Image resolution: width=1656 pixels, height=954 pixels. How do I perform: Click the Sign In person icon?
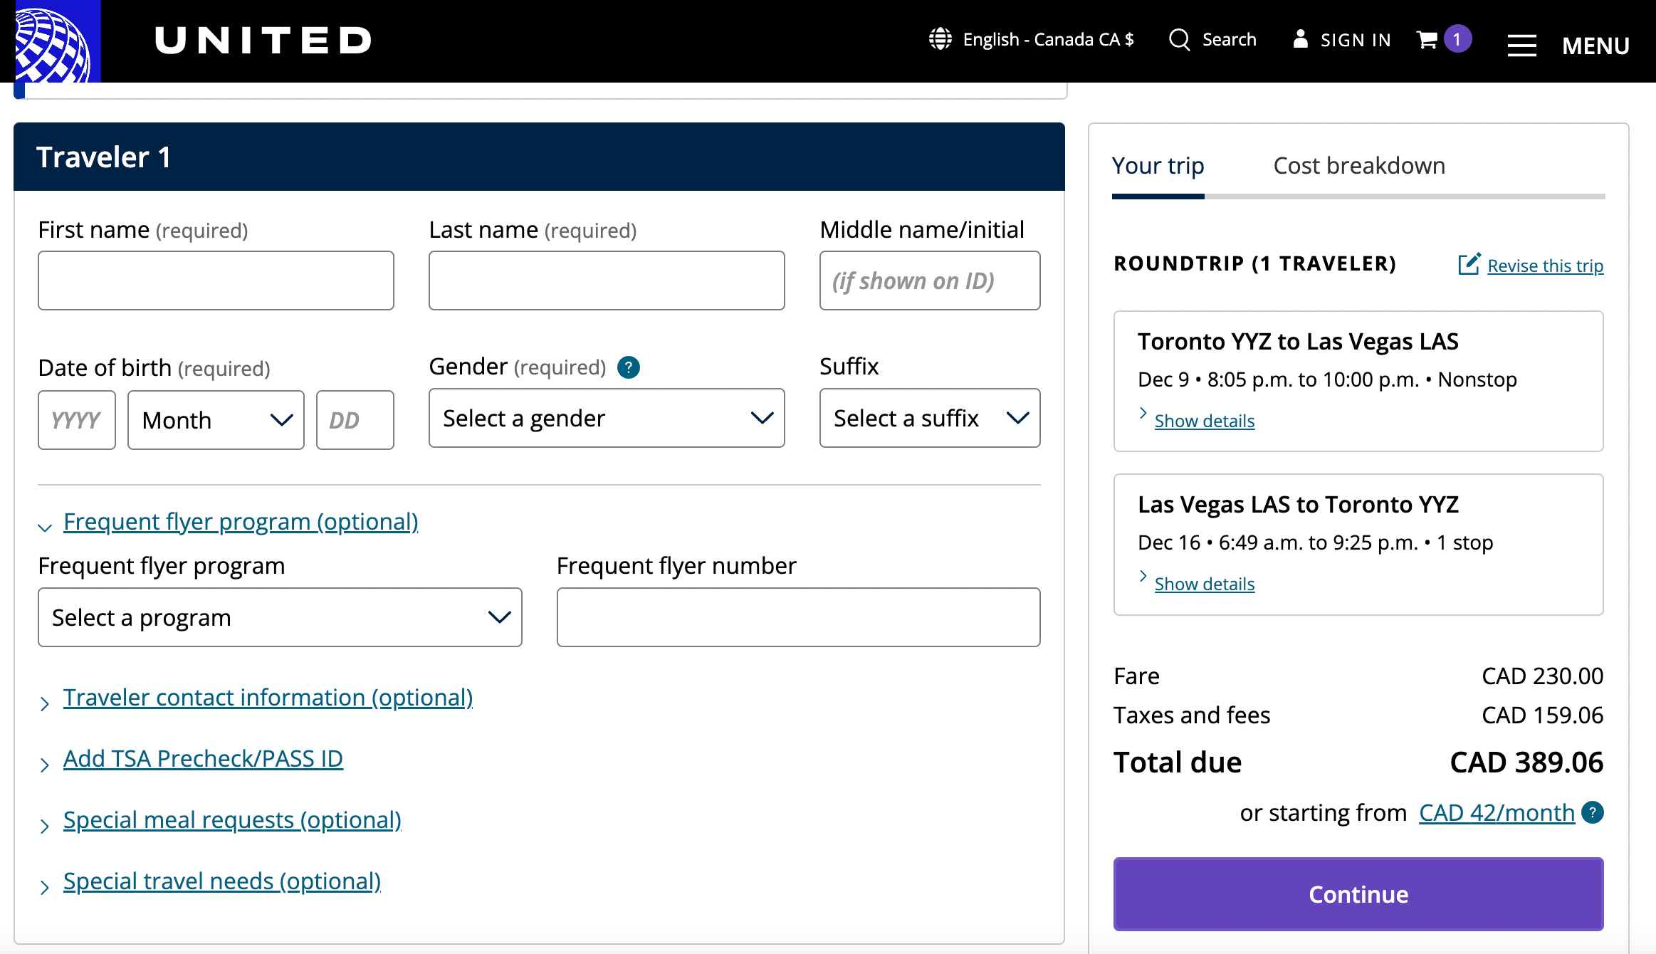pyautogui.click(x=1300, y=39)
